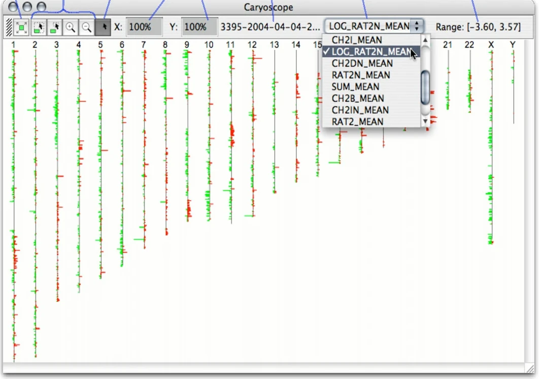The image size is (539, 379).
Task: Choose CH2I_MEAN from the list
Action: tap(357, 40)
